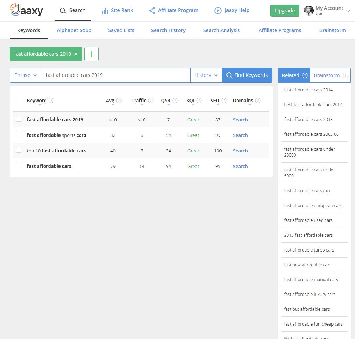Click the Traffic column help icon
The height and width of the screenshot is (339, 355).
[x=151, y=100]
